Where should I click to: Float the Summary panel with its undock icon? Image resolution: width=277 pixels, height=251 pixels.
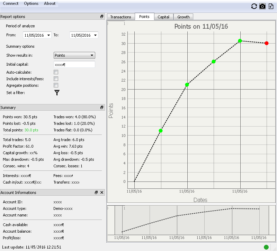click(x=102, y=108)
